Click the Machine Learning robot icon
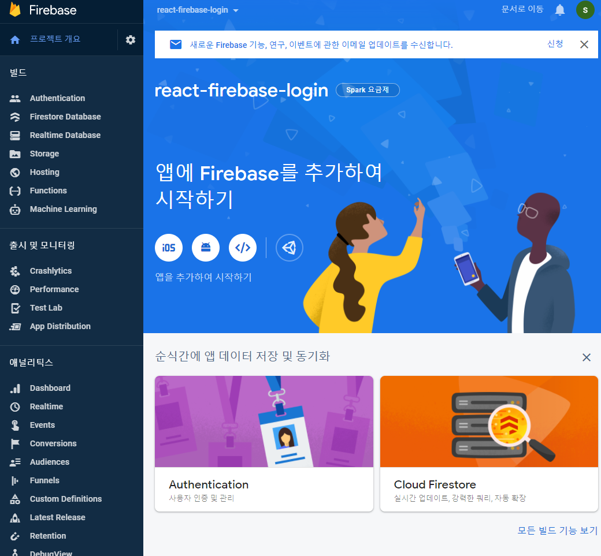The height and width of the screenshot is (556, 601). pyautogui.click(x=15, y=210)
